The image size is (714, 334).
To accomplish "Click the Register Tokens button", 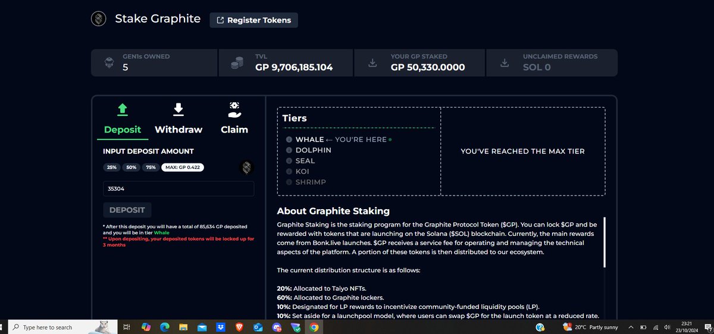I will coord(254,20).
